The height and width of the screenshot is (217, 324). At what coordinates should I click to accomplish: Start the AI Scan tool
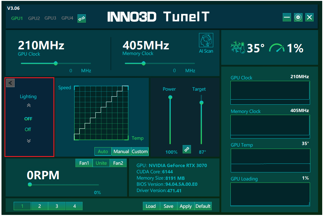pyautogui.click(x=206, y=43)
